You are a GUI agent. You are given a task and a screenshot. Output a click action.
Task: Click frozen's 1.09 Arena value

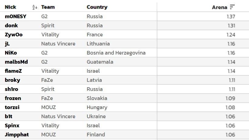(230, 98)
